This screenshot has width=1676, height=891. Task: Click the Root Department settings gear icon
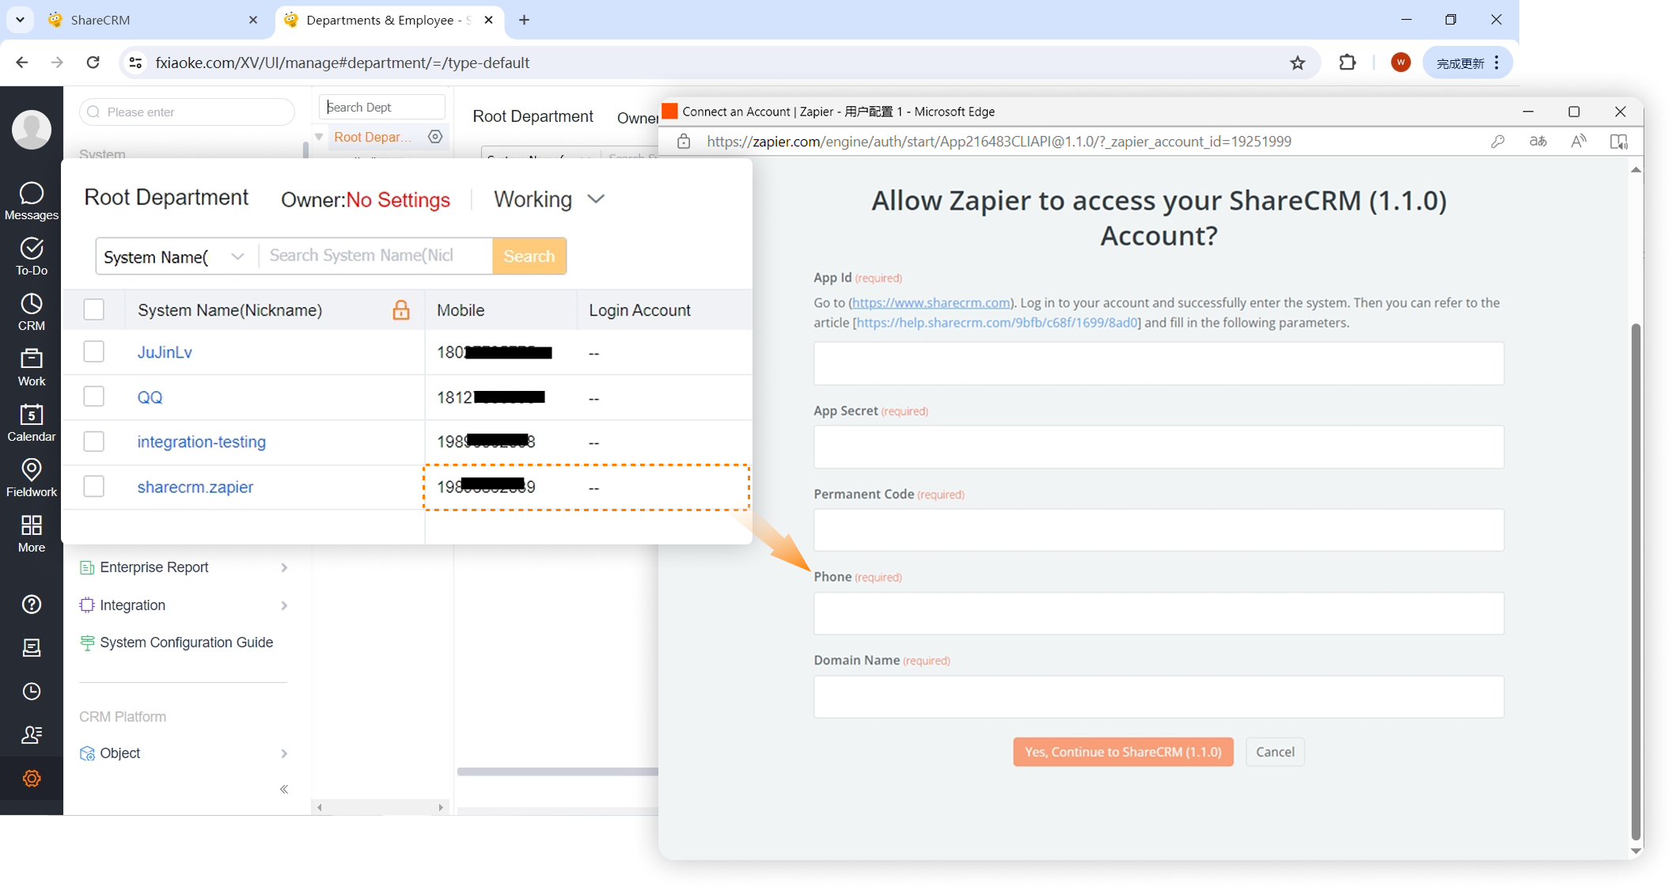(435, 137)
